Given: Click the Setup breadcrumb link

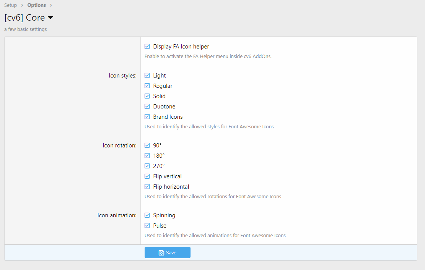Looking at the screenshot, I should 10,5.
